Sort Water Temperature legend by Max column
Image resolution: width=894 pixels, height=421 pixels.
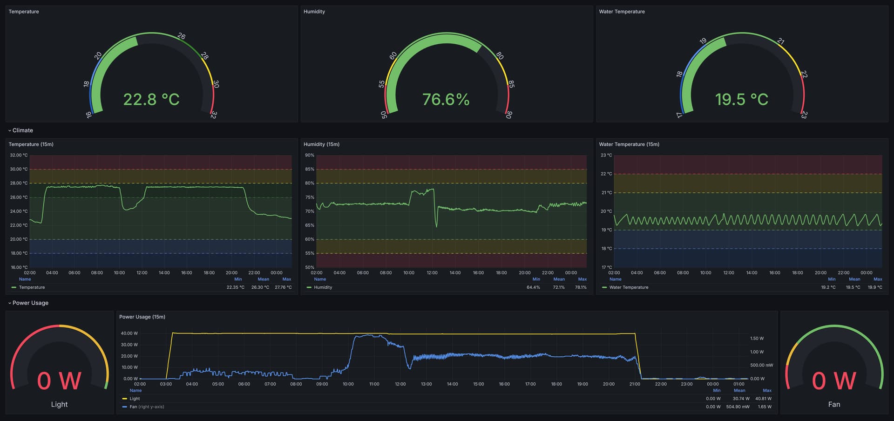(x=877, y=279)
